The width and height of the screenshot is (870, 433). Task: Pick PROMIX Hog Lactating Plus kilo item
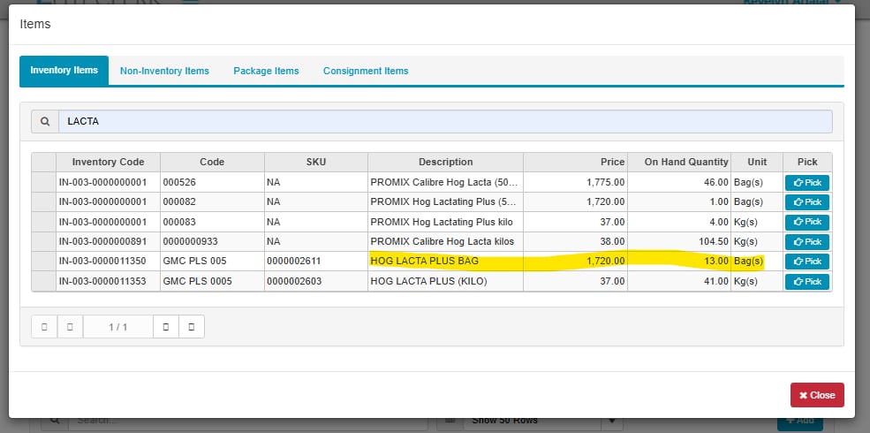pyautogui.click(x=806, y=222)
